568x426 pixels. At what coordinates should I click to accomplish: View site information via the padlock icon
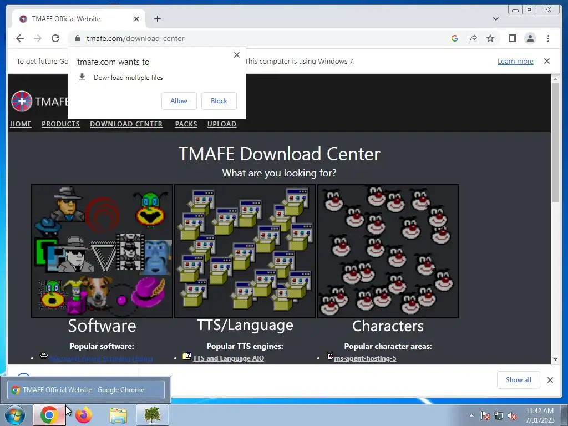[78, 38]
